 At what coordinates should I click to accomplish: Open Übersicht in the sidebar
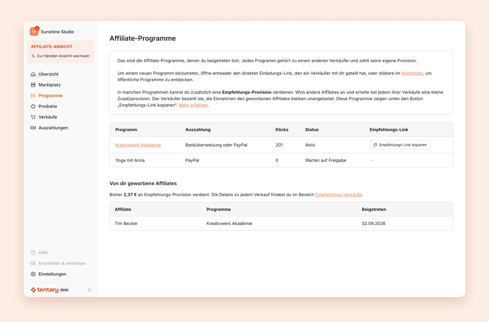(x=49, y=74)
